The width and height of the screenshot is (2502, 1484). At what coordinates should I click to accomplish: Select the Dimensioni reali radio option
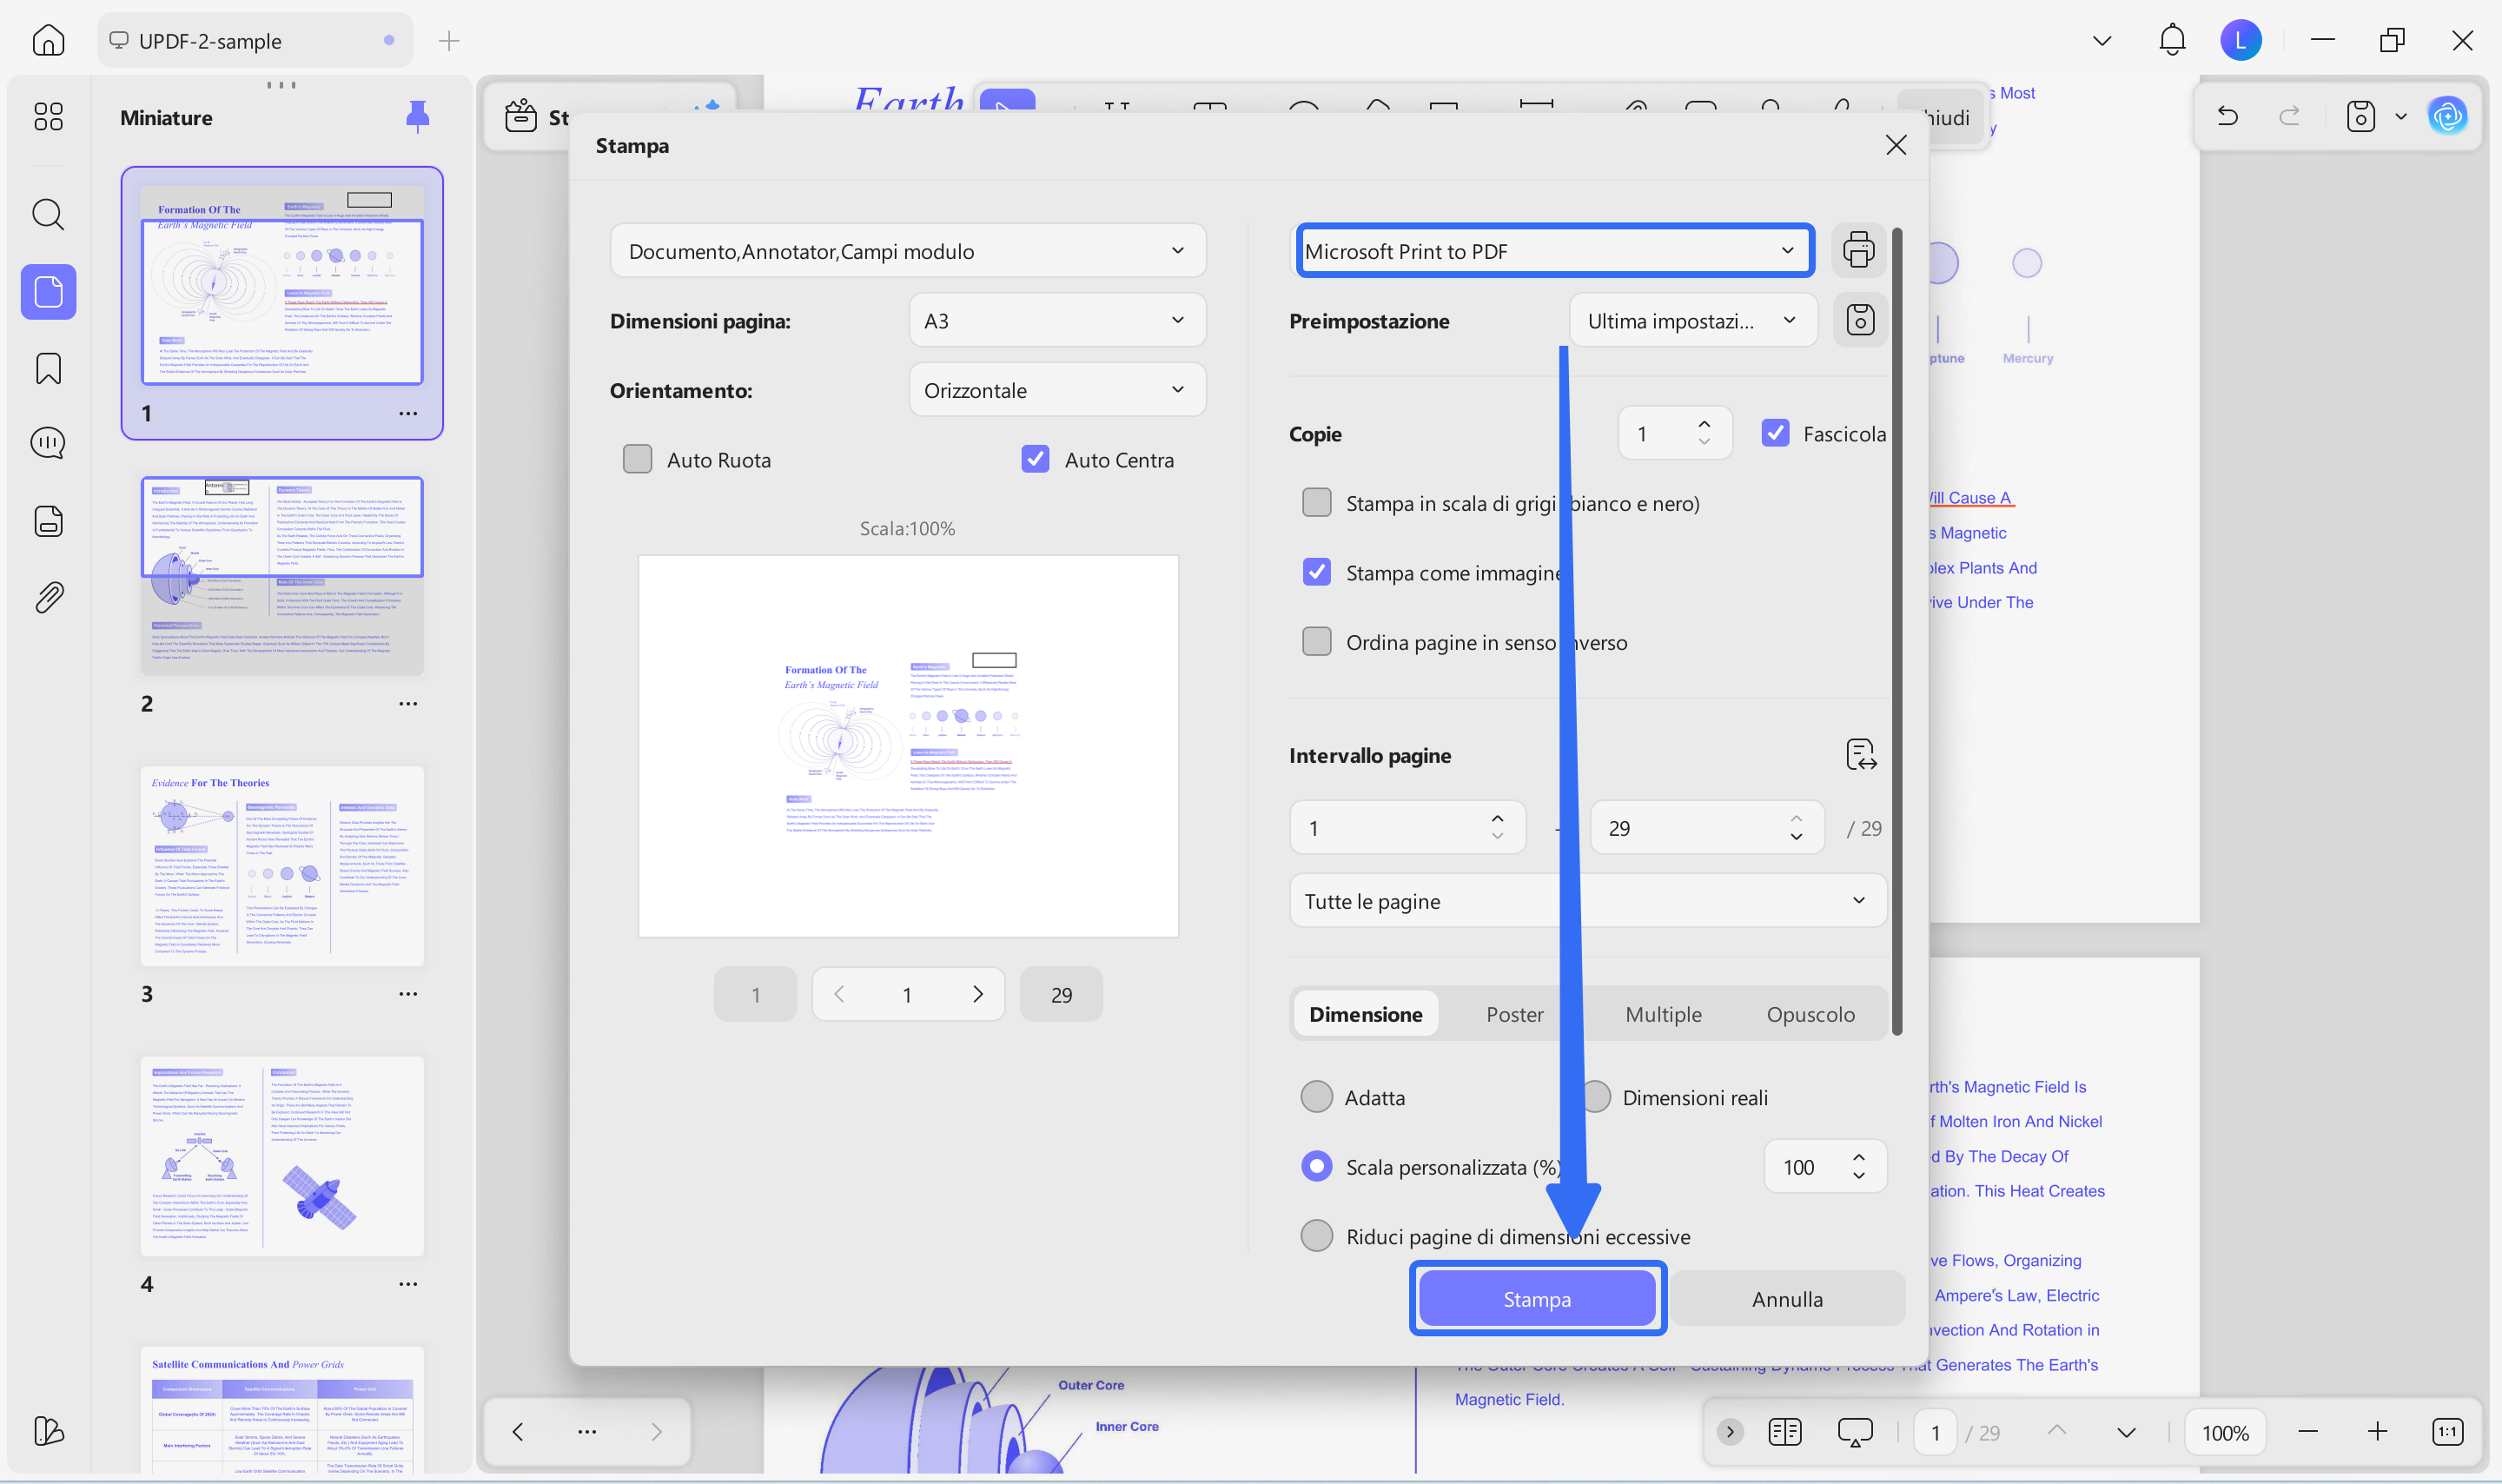pyautogui.click(x=1595, y=1097)
